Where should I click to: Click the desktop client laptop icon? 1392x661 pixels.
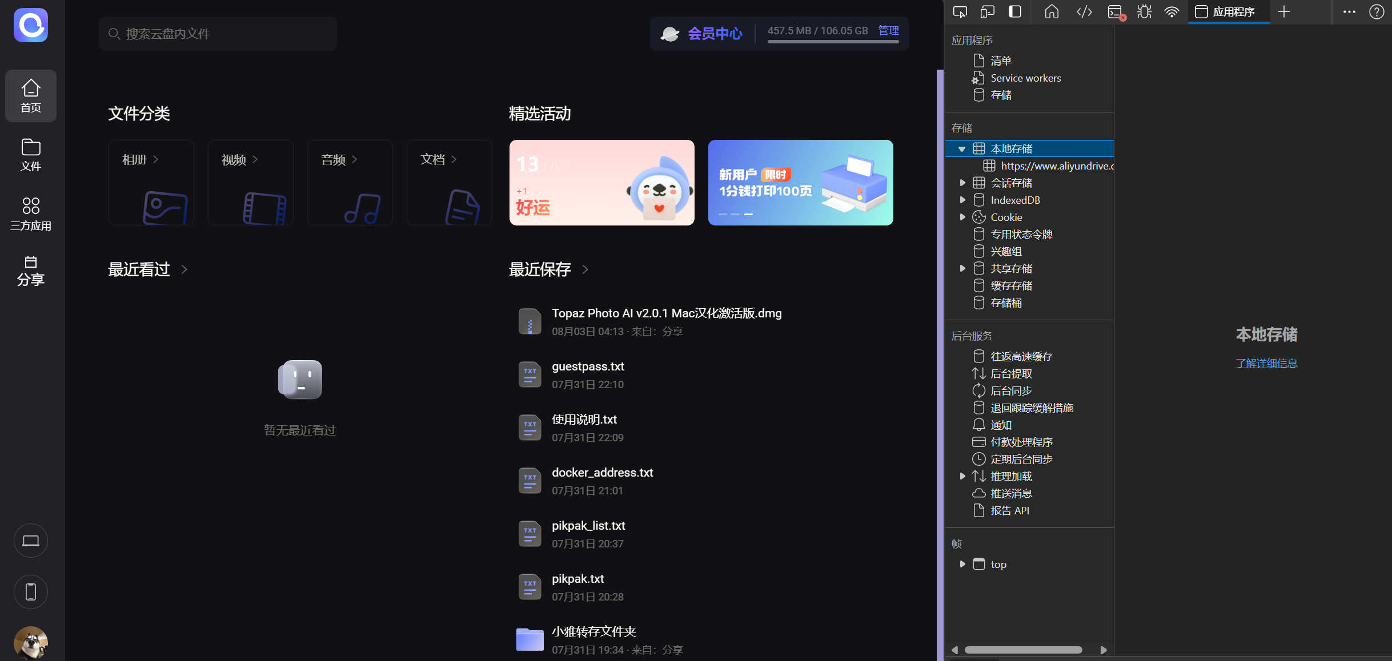tap(31, 540)
